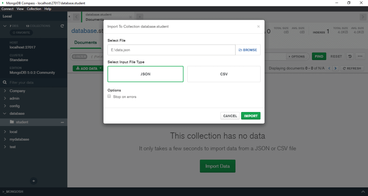Viewport: 368px width, 196px height.
Task: Collapse the database tree node
Action: click(x=5, y=113)
